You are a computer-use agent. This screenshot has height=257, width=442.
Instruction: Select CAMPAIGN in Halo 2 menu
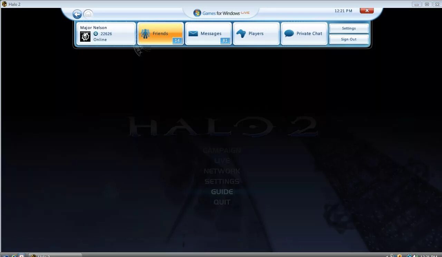click(x=222, y=151)
